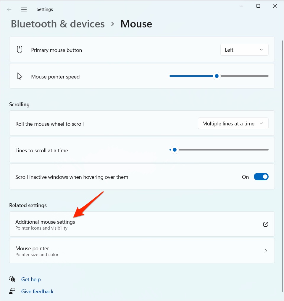
Task: Turn off Scroll inactive windows toggle
Action: (261, 177)
